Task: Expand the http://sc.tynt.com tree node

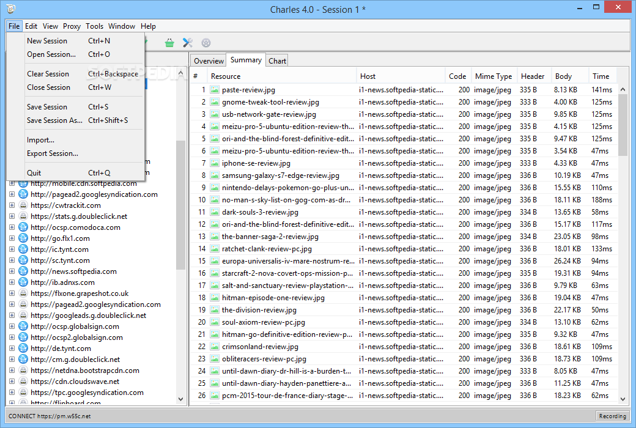Action: (12, 260)
